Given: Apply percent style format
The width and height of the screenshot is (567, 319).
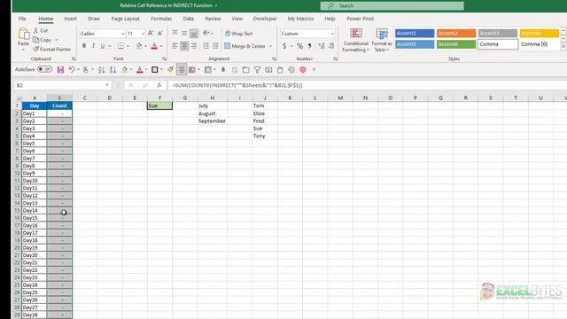Looking at the screenshot, I should tap(299, 46).
